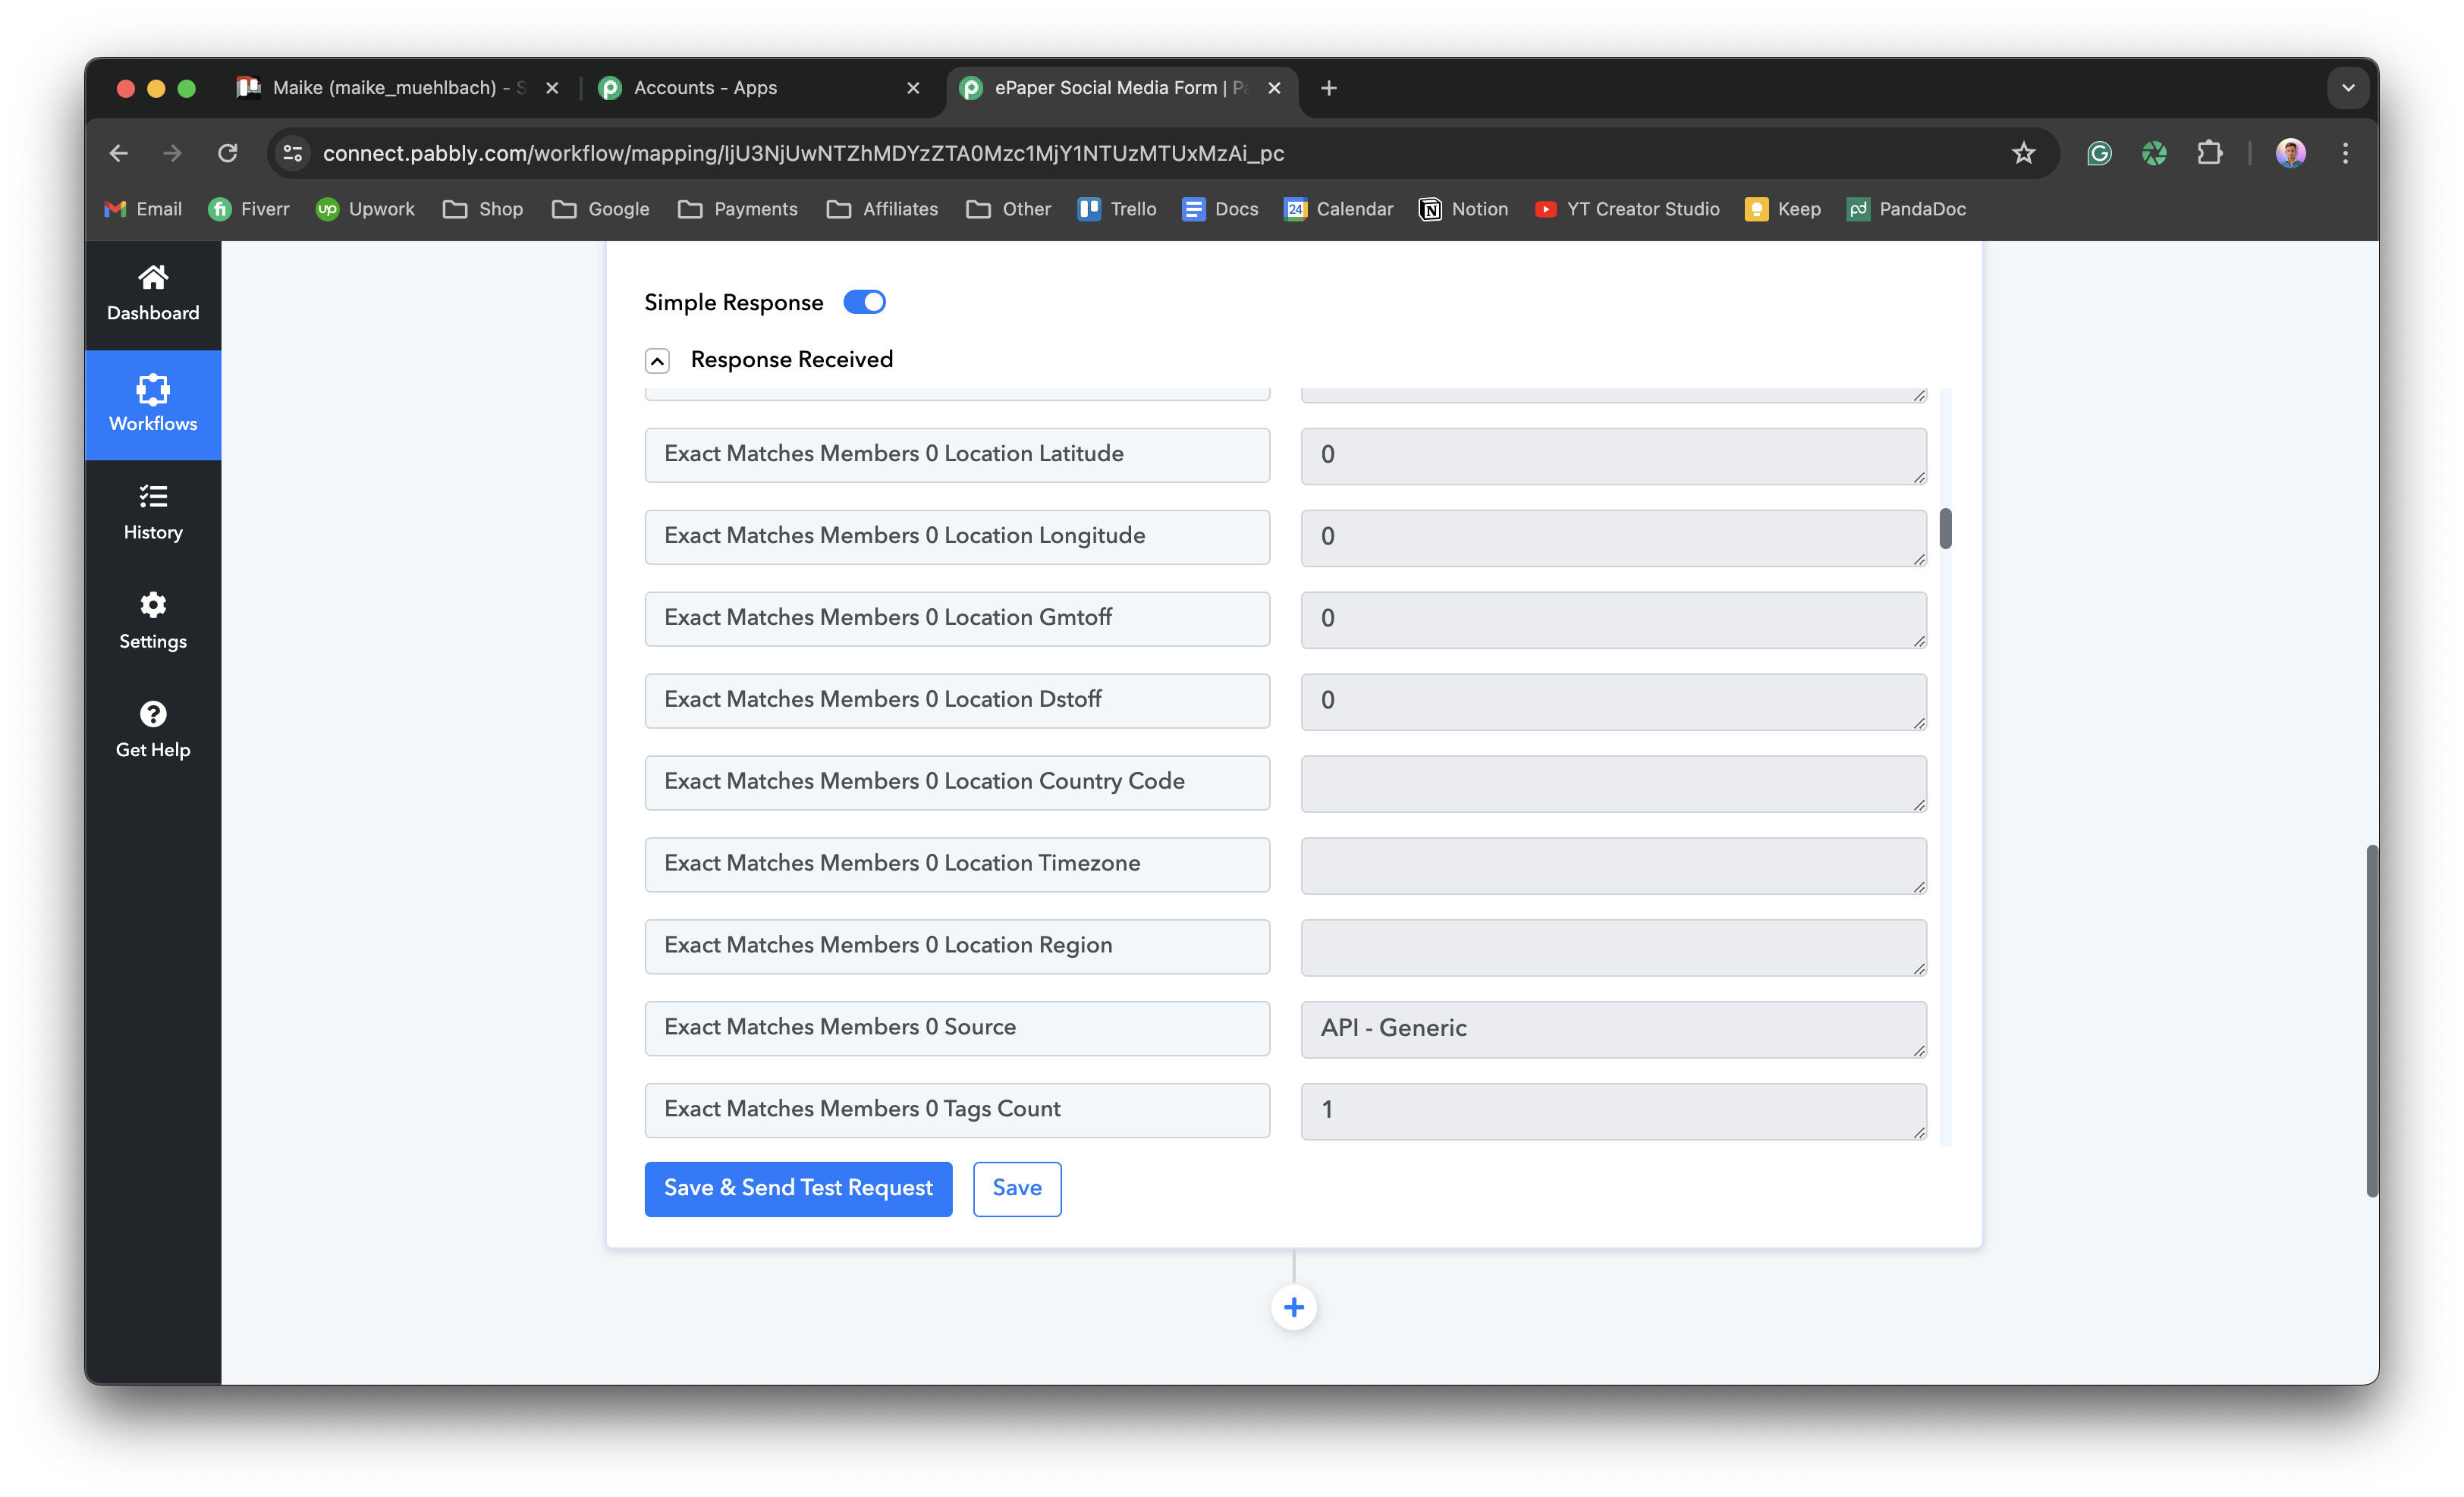Open the Keep bookmark
The image size is (2464, 1497).
pyautogui.click(x=1782, y=209)
